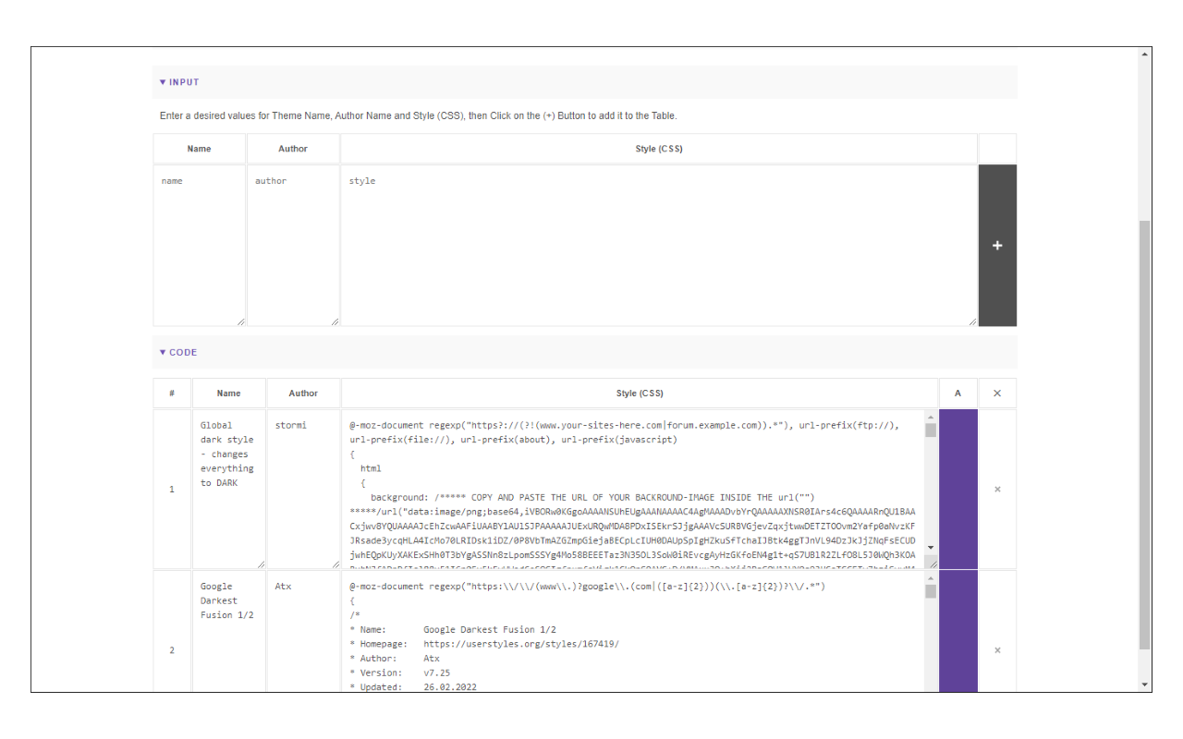
Task: Edit the 'stormi' author cell
Action: [x=303, y=490]
